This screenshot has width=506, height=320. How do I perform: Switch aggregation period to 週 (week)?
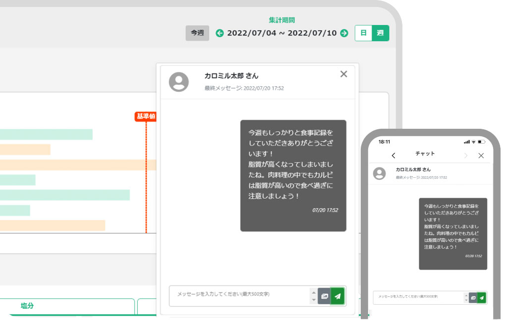click(380, 33)
